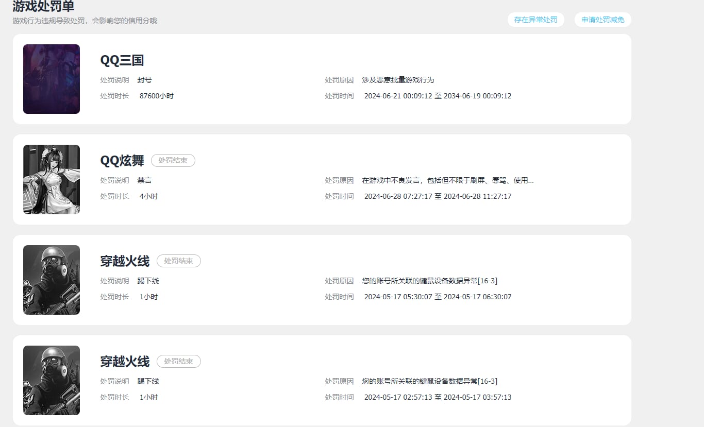Viewport: 704px width, 427px height.
Task: Click 键鼠设备数据异常 reason in the 05:30:07 card
Action: 430,281
